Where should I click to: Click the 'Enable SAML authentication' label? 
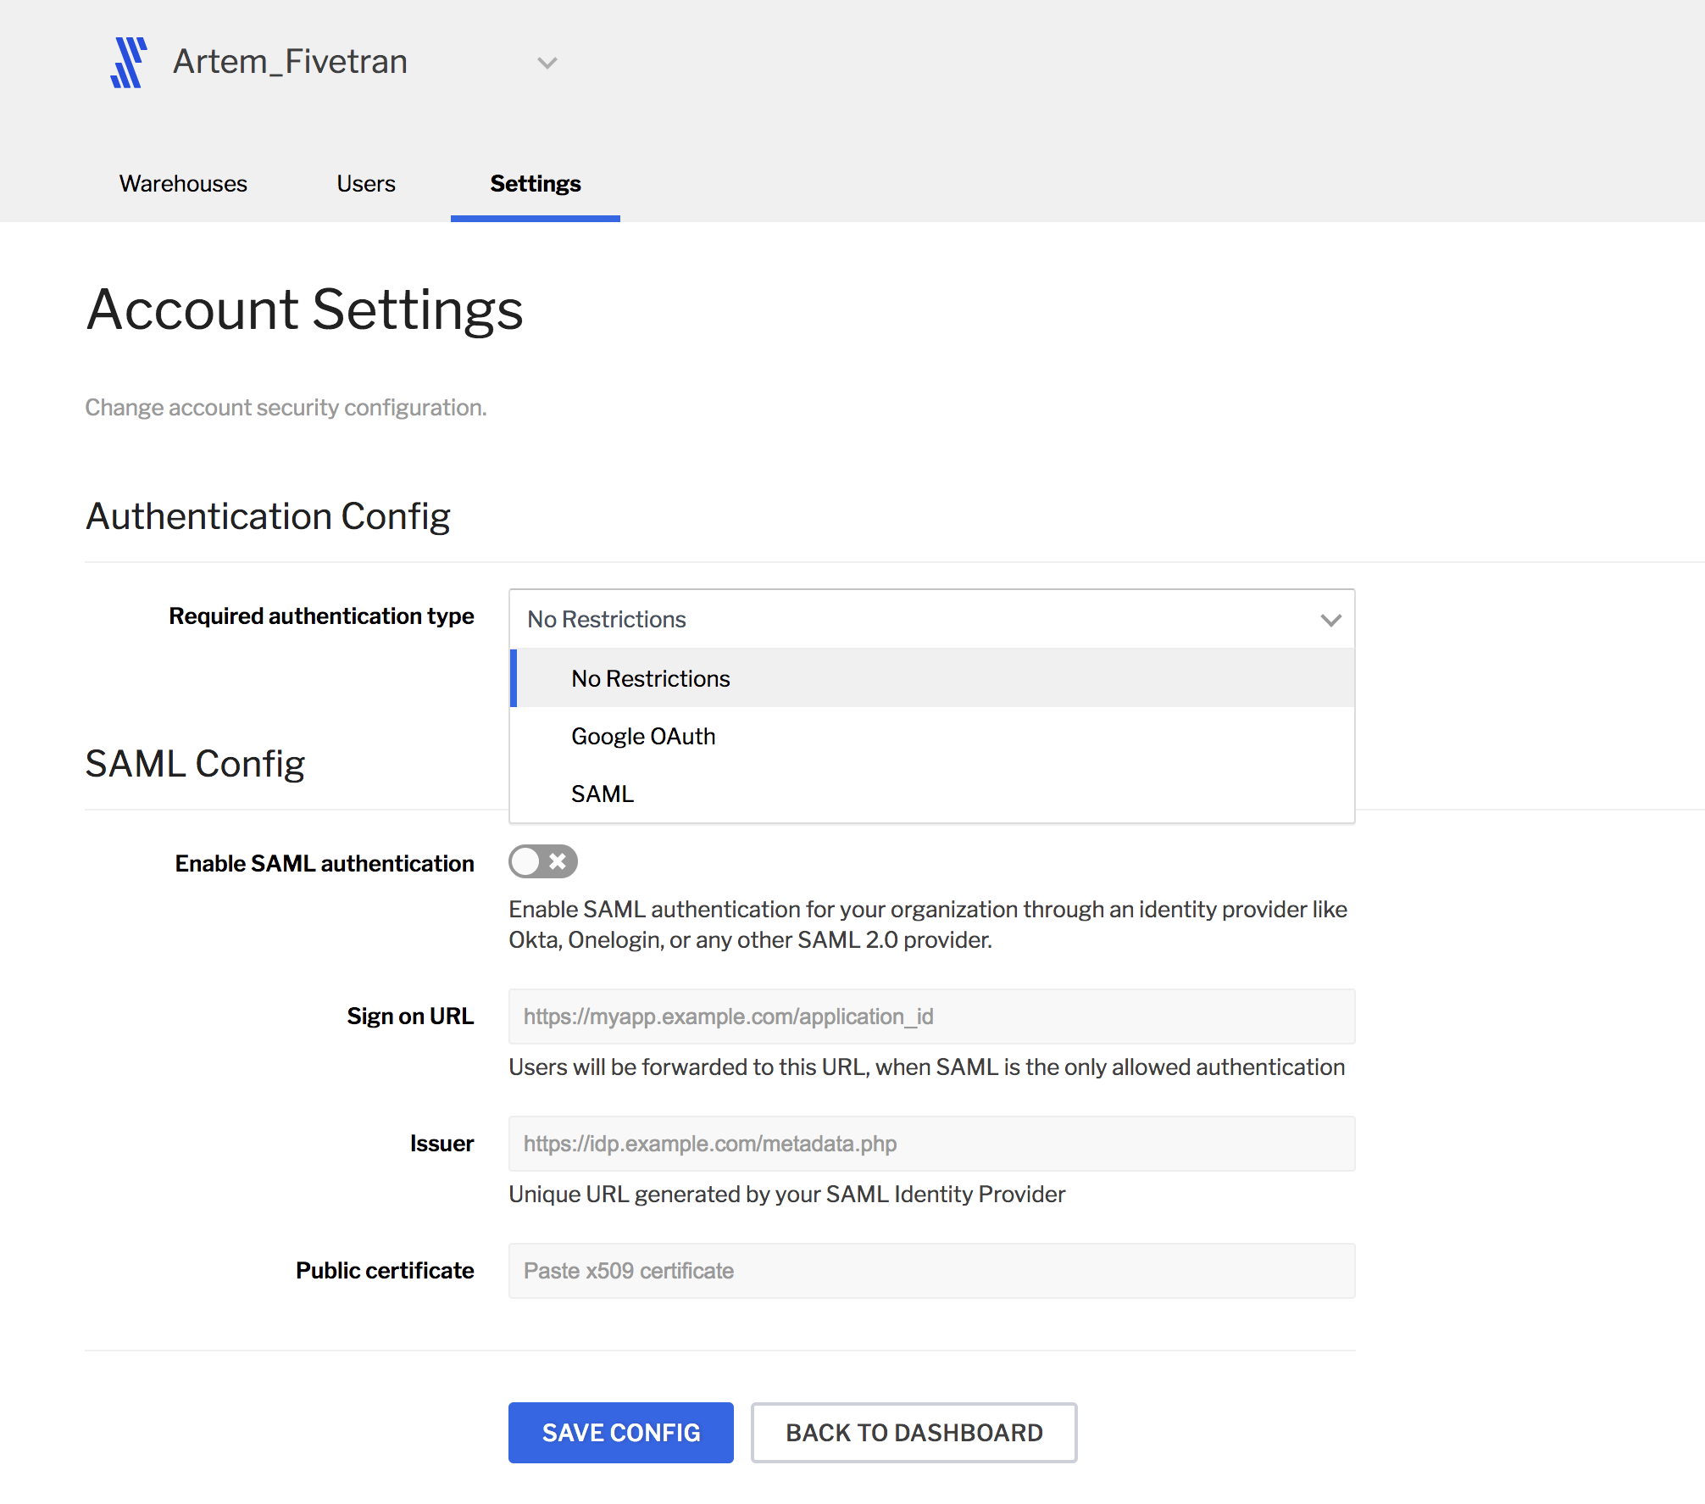(325, 864)
